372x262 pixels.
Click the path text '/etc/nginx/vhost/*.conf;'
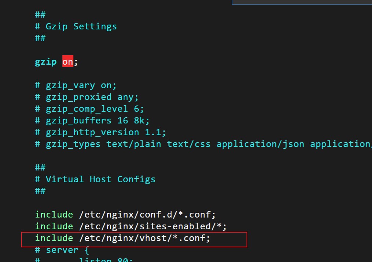pos(144,238)
